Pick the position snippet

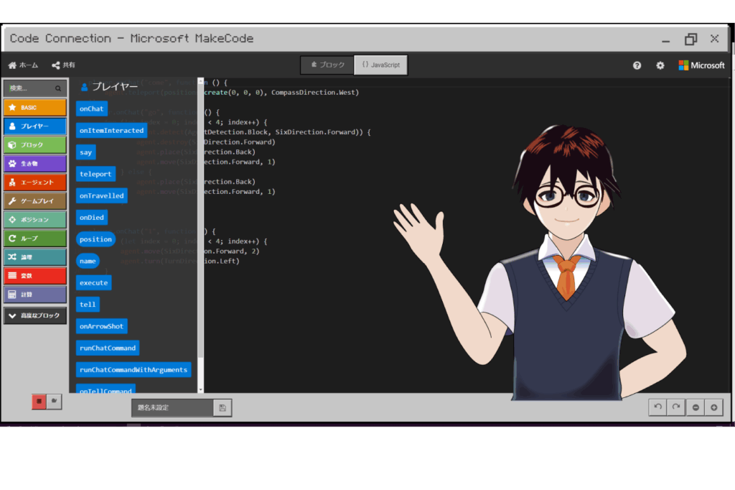(x=95, y=239)
